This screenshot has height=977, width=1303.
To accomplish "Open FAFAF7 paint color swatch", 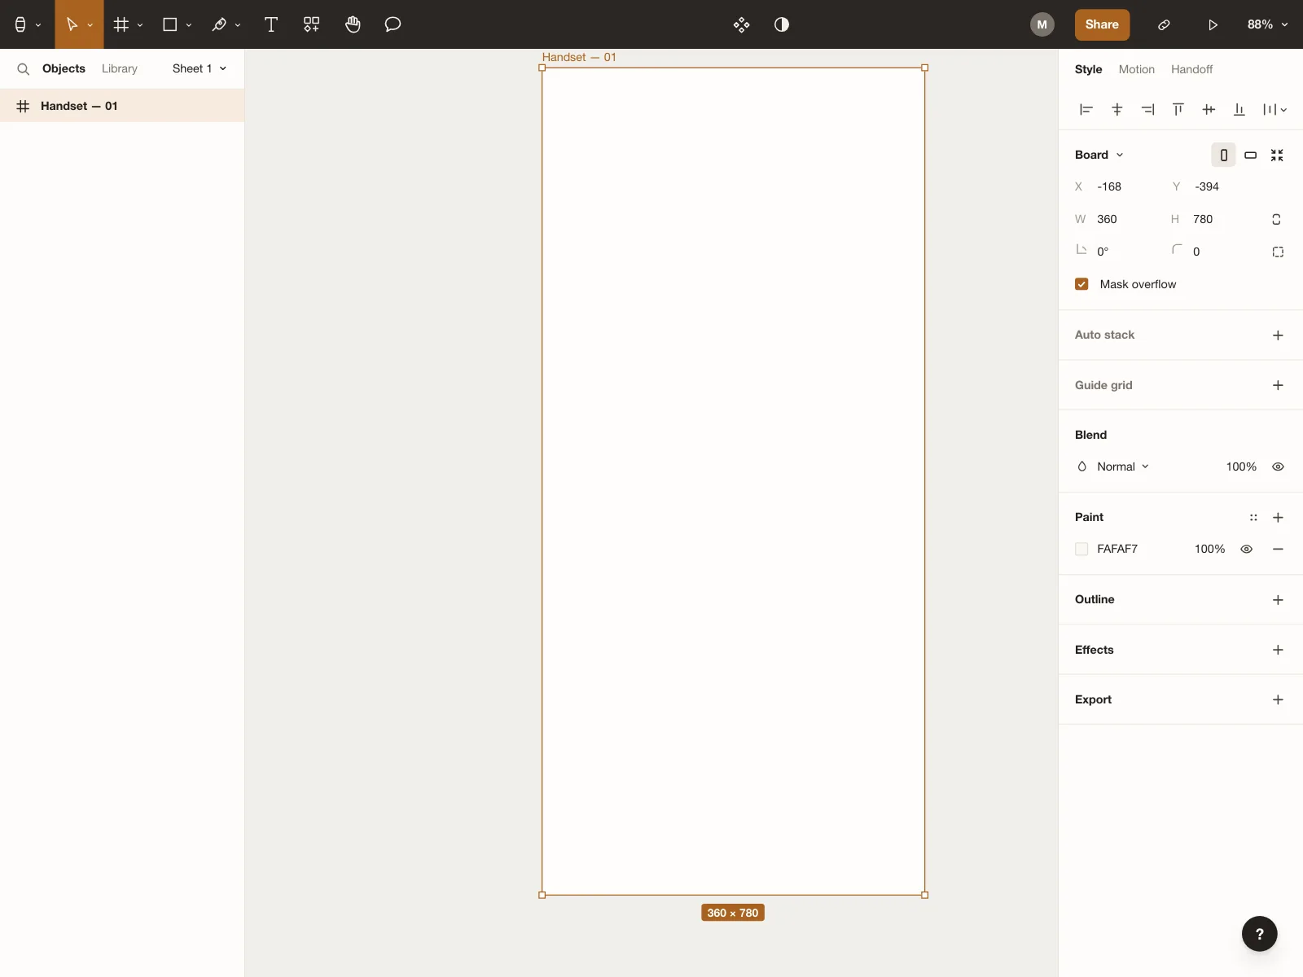I will 1081,549.
